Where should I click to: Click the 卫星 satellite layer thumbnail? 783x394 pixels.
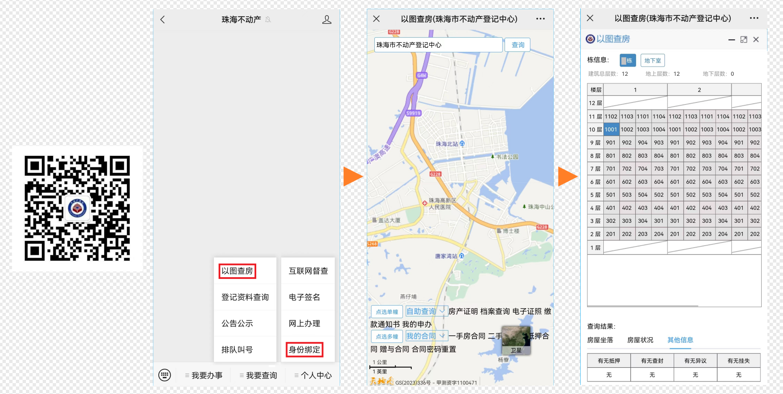(x=516, y=341)
